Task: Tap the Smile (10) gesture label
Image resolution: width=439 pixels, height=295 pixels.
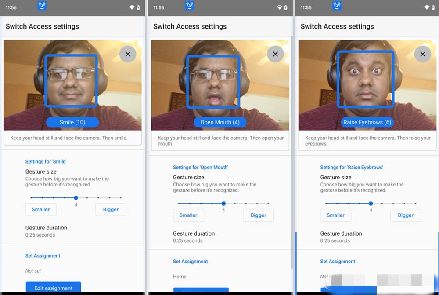Action: (72, 122)
